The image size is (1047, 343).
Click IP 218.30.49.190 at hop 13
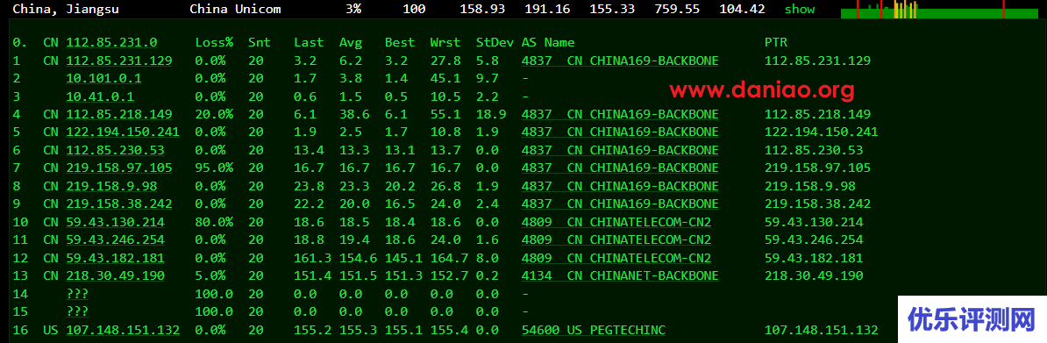(x=115, y=275)
